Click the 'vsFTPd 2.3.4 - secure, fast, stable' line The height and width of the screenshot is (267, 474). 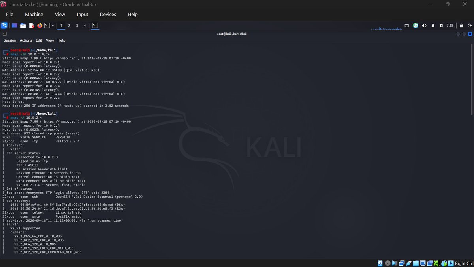tap(51, 185)
